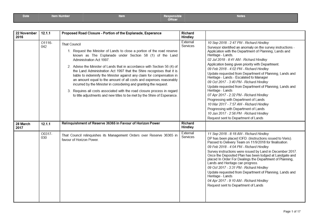Select the 28 March 2017 date cell
The height and width of the screenshot is (222, 314).
coord(23,125)
